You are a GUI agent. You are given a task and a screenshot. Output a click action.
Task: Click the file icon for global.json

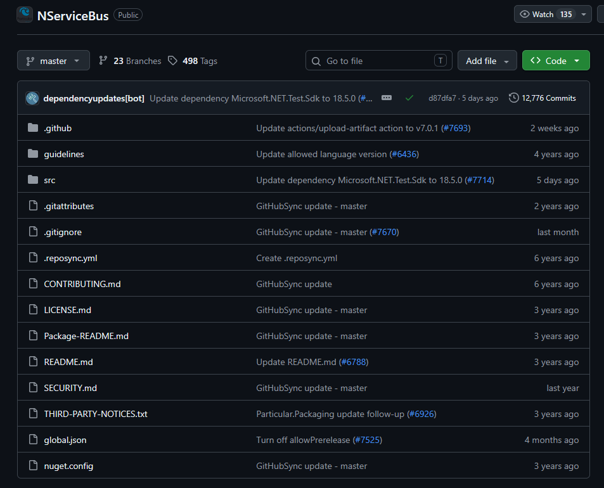(x=33, y=439)
